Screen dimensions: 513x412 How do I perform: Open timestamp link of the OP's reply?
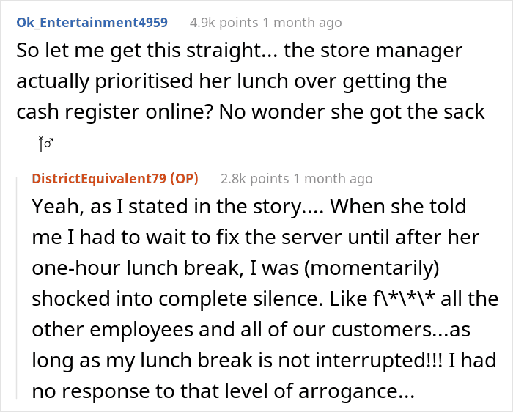tap(333, 178)
